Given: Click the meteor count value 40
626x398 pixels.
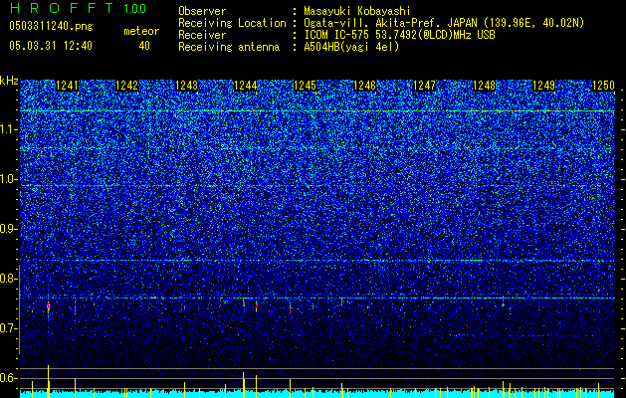Looking at the screenshot, I should 144,46.
